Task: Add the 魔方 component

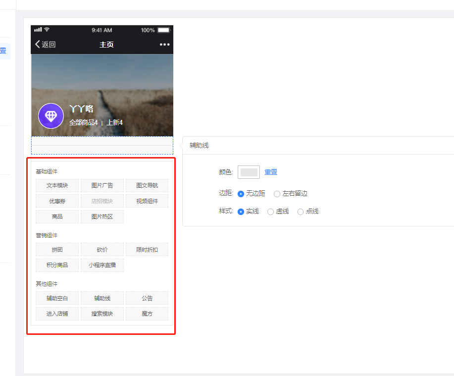Action: pyautogui.click(x=147, y=314)
